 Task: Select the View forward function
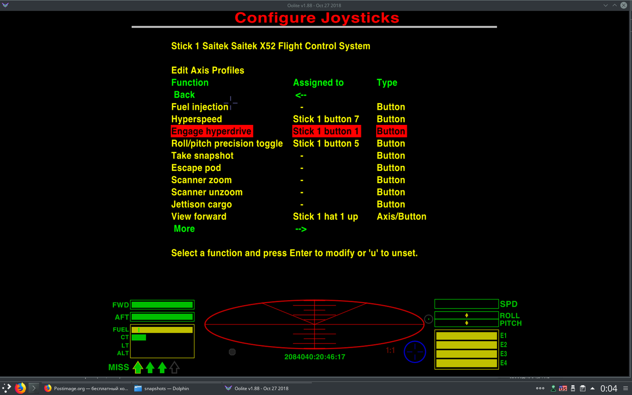tap(199, 216)
